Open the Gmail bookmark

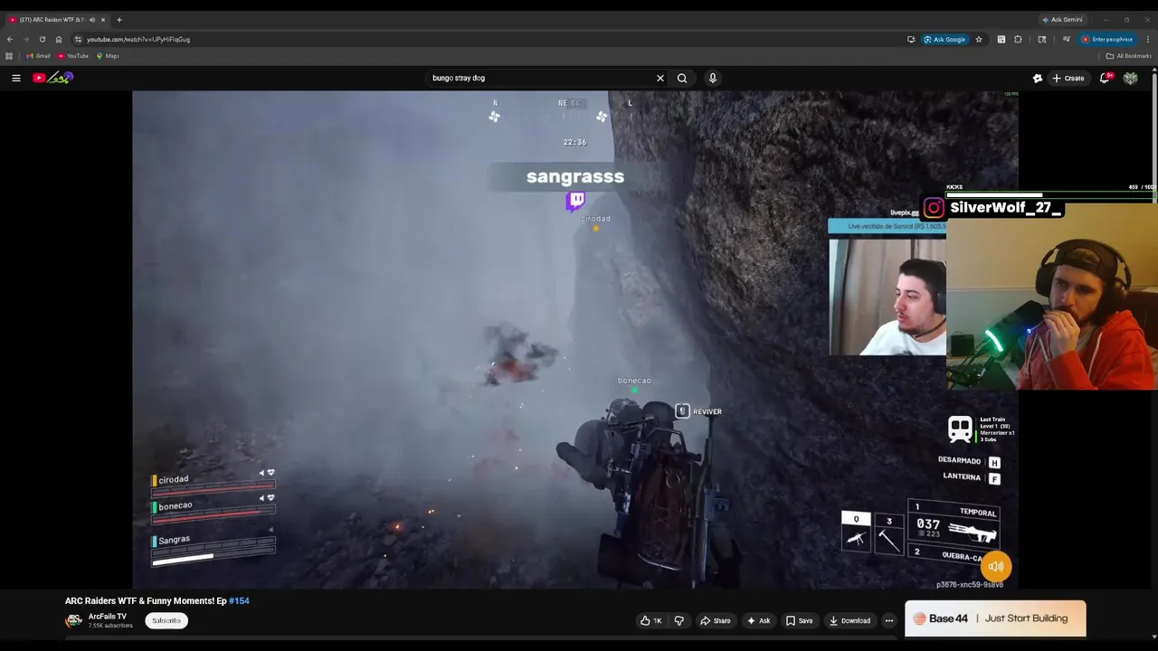(x=38, y=56)
